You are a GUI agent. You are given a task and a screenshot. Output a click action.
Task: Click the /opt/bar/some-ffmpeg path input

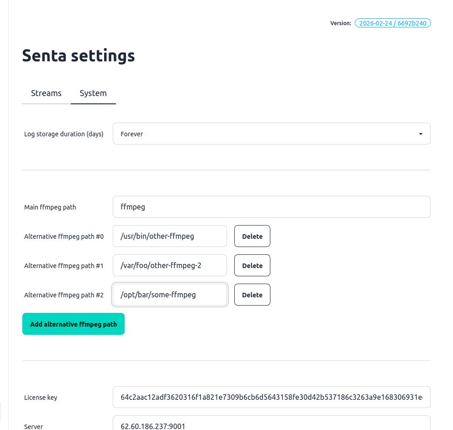170,295
